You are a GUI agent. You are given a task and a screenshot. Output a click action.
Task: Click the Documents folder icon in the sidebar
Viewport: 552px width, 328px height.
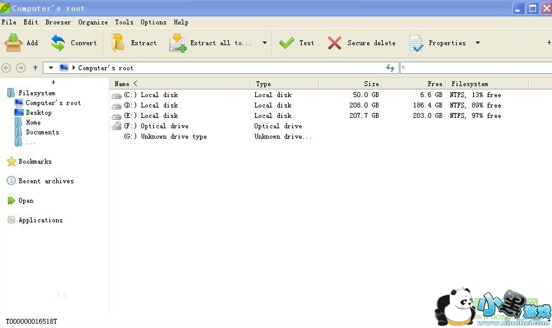pyautogui.click(x=18, y=132)
